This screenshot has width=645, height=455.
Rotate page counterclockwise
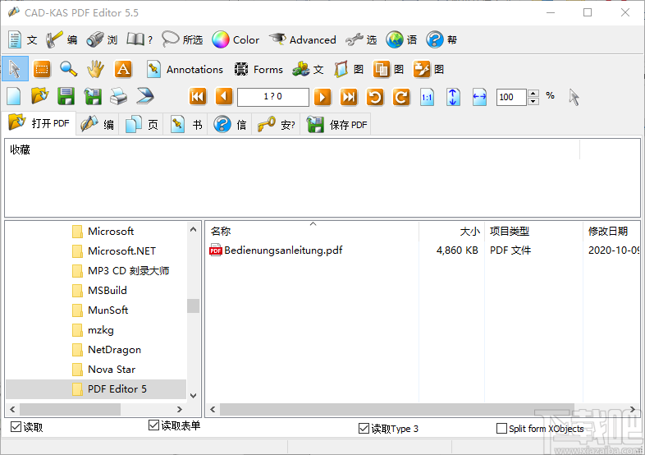click(x=375, y=97)
